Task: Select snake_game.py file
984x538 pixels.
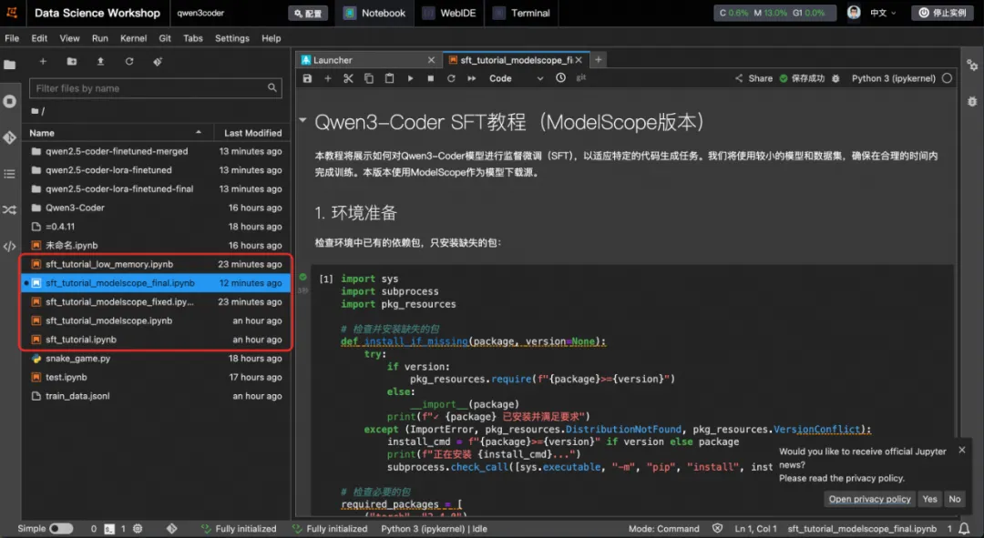Action: tap(156, 358)
